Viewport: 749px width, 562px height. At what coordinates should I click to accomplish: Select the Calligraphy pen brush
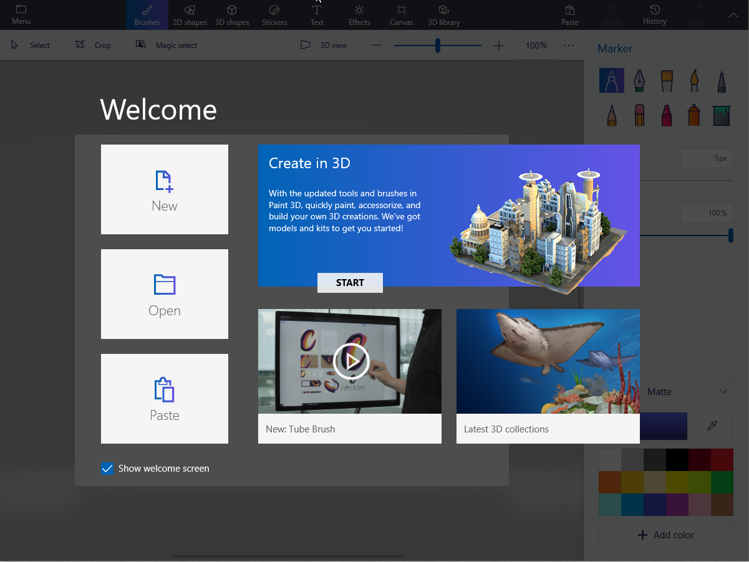point(639,80)
